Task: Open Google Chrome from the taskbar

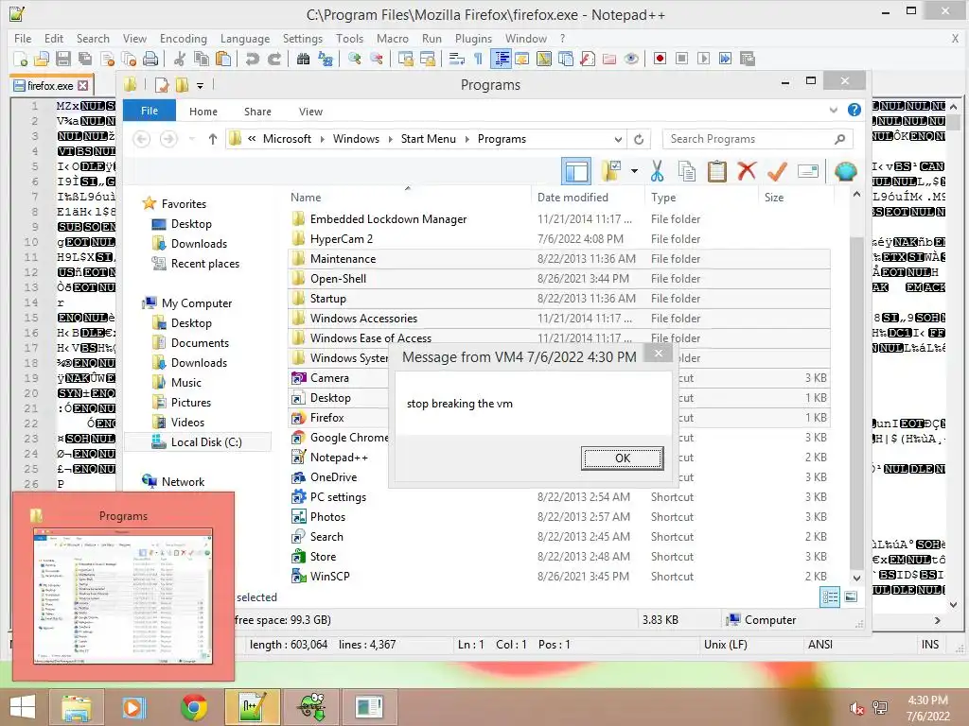Action: point(194,707)
